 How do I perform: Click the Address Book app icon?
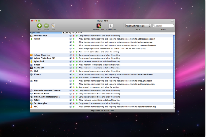tap(32, 36)
